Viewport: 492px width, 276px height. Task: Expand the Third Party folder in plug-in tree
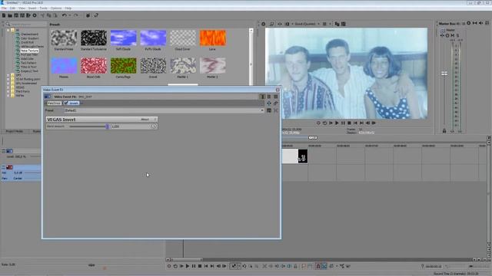(x=8, y=91)
